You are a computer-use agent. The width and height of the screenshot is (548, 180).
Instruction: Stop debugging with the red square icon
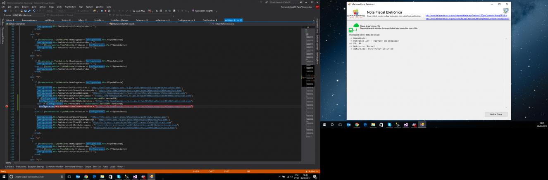[105, 11]
